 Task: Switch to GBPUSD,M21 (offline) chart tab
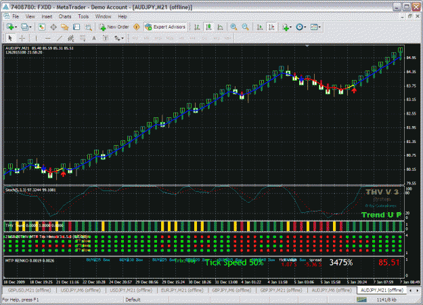click(29, 290)
